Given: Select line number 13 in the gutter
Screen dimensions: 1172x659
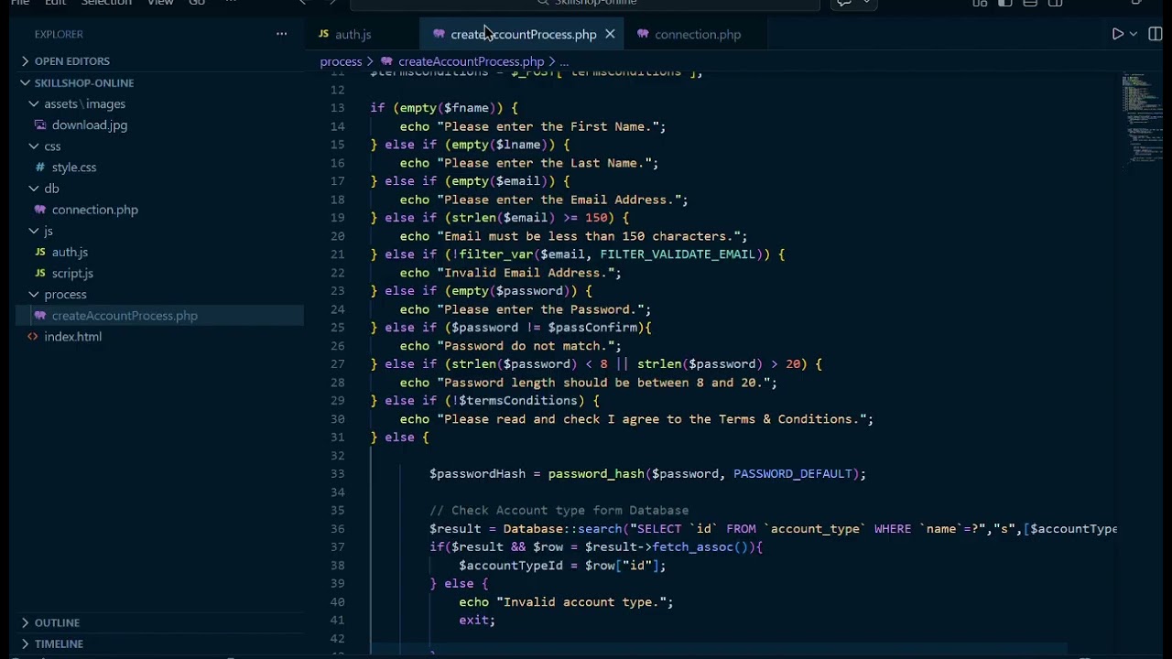Looking at the screenshot, I should click(337, 108).
